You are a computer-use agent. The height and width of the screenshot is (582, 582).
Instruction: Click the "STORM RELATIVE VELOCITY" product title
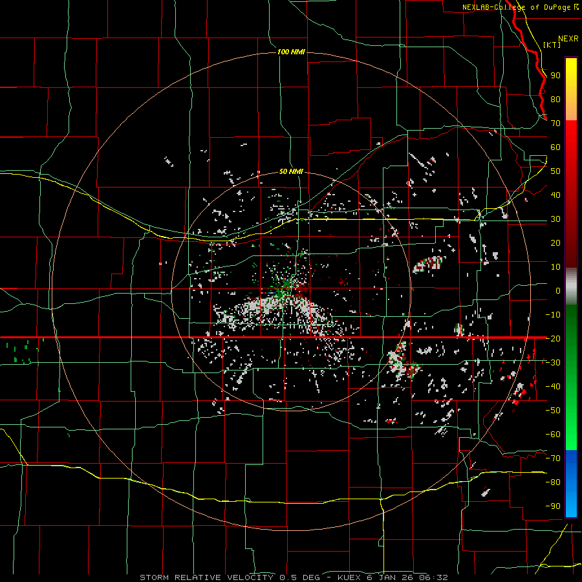point(206,577)
